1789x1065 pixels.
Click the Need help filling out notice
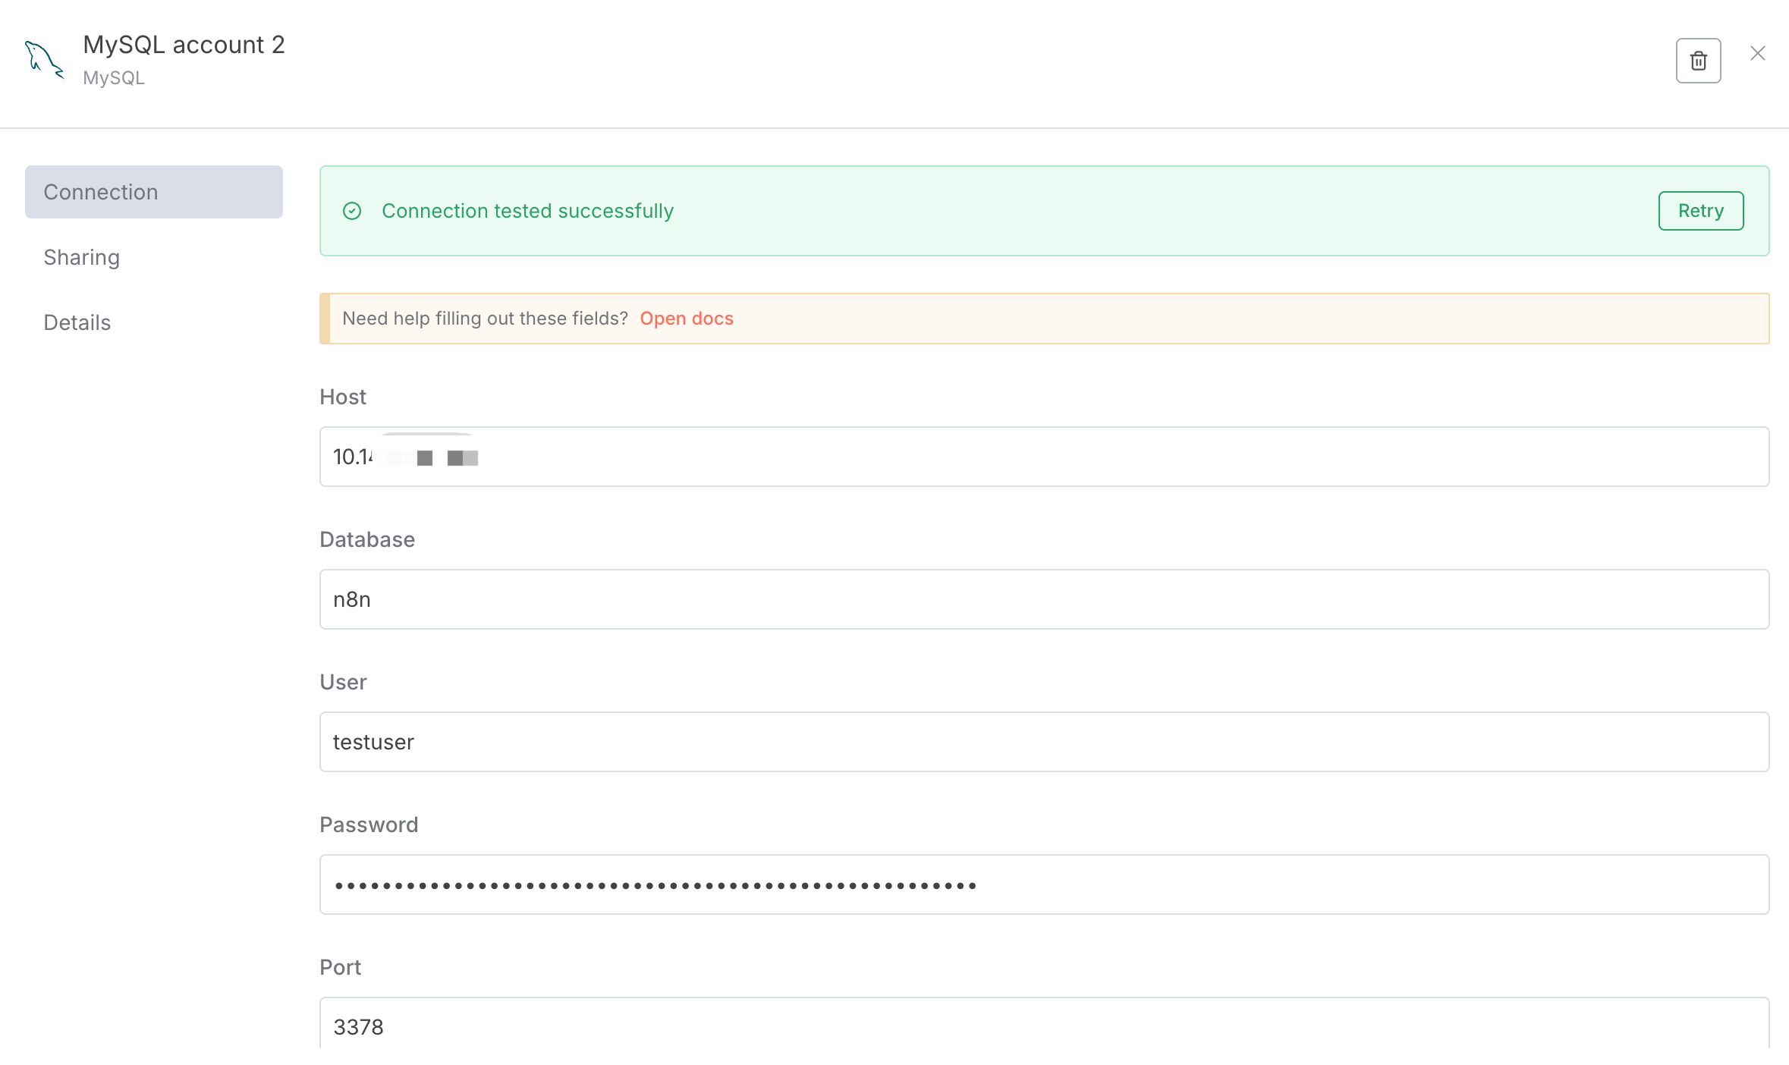[x=485, y=319]
